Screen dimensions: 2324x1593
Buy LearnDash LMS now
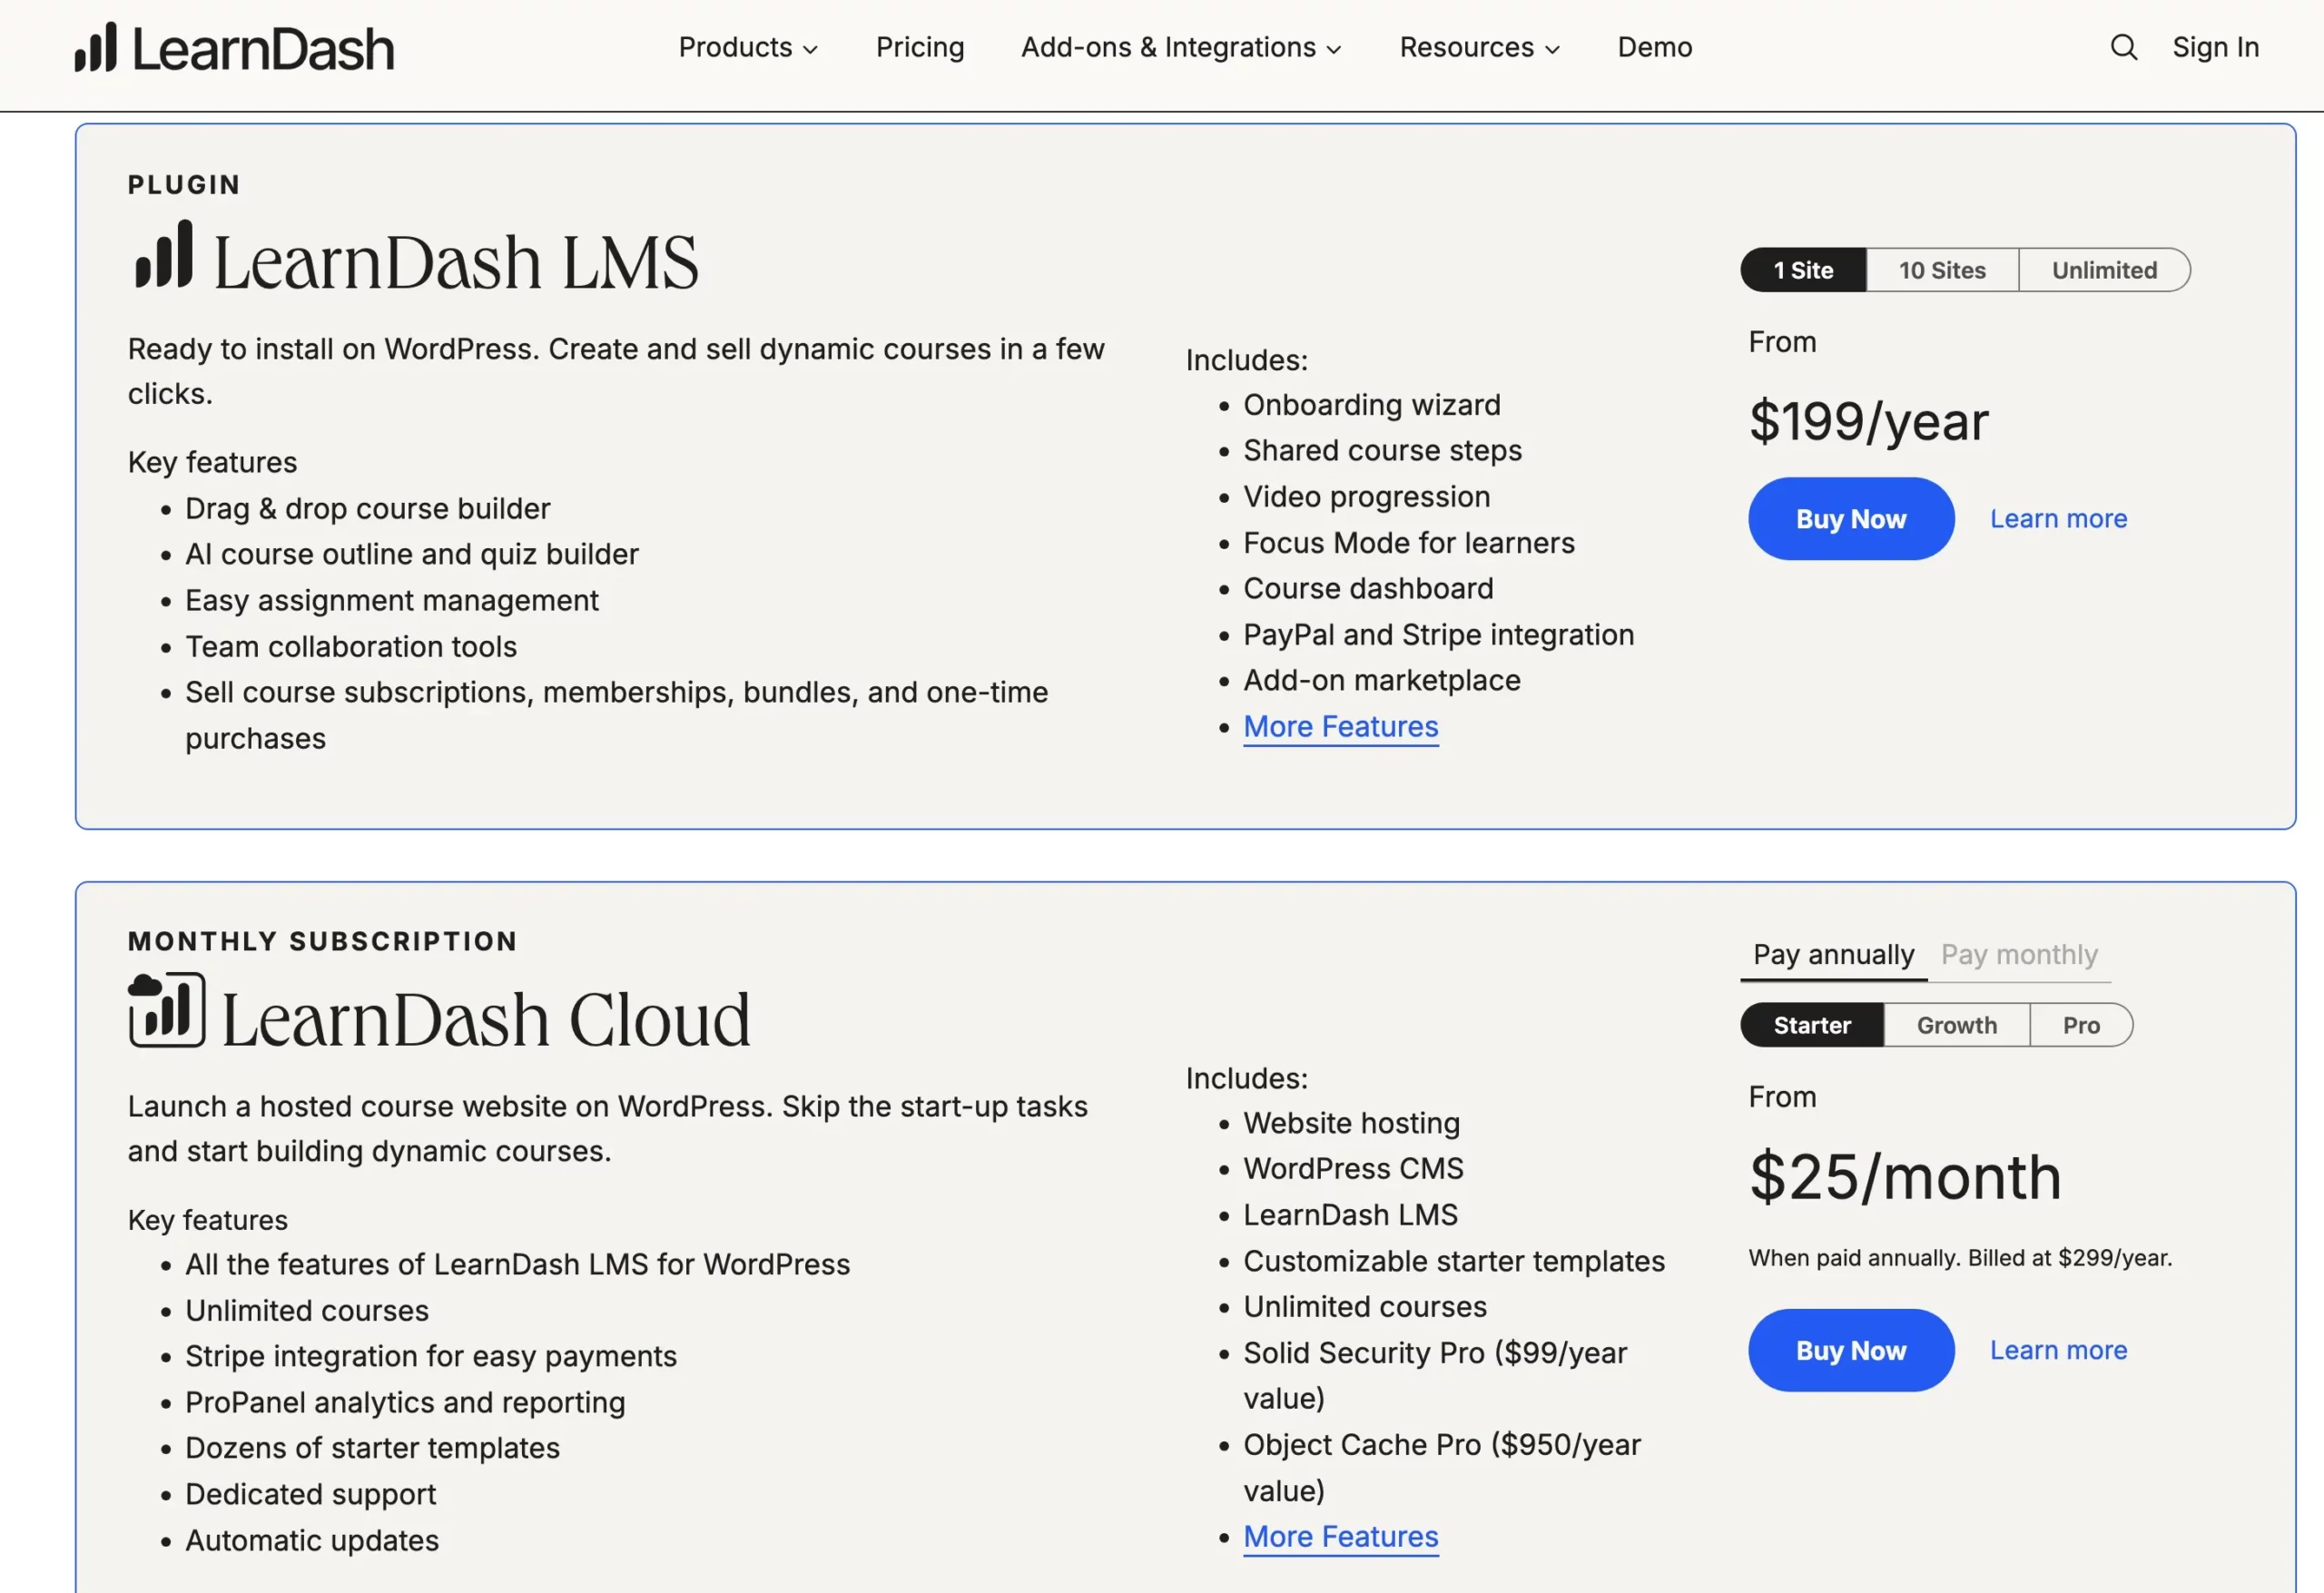point(1850,518)
